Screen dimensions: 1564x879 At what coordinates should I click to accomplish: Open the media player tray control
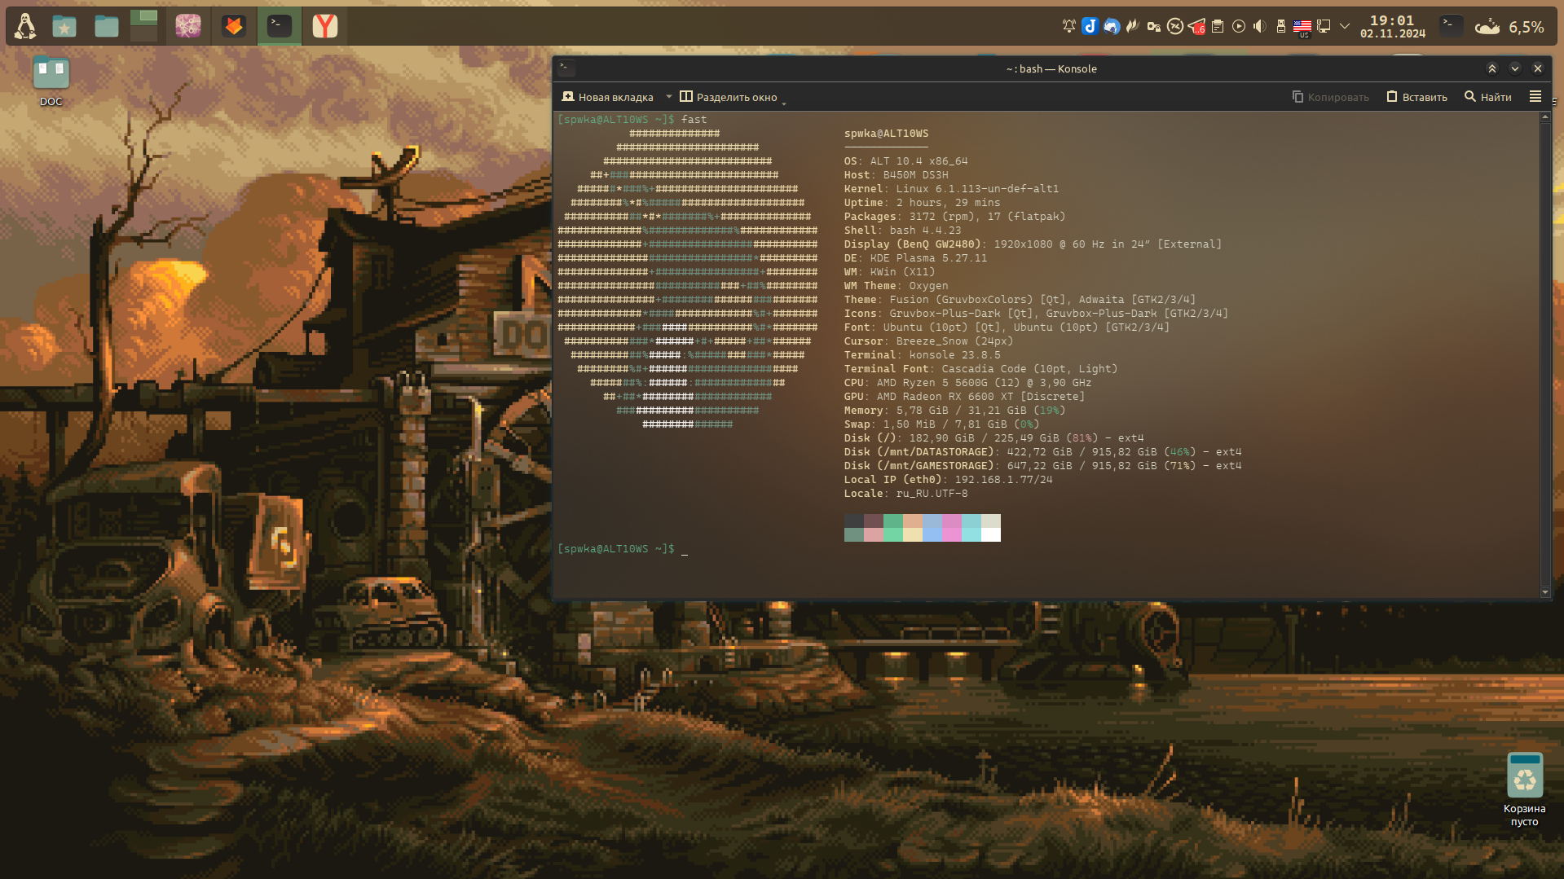pyautogui.click(x=1238, y=26)
